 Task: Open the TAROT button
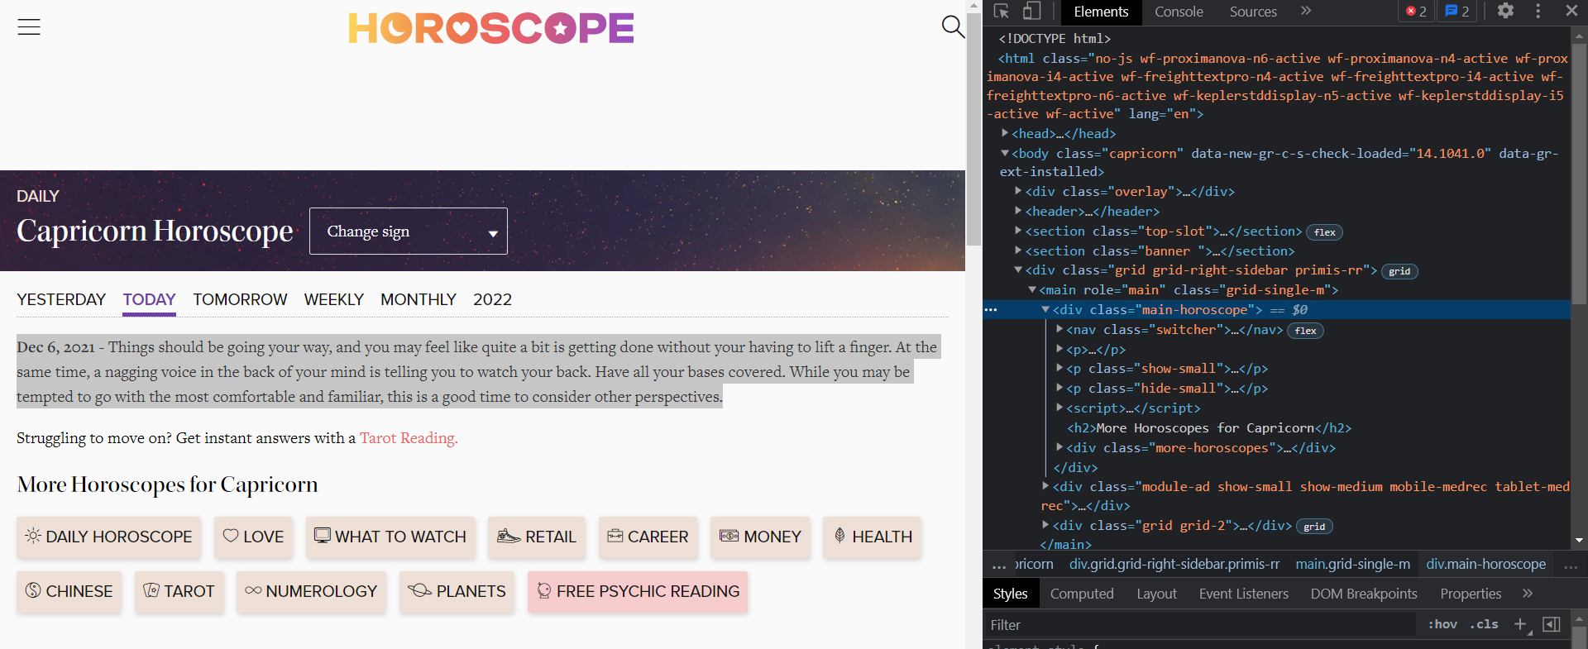coord(179,591)
